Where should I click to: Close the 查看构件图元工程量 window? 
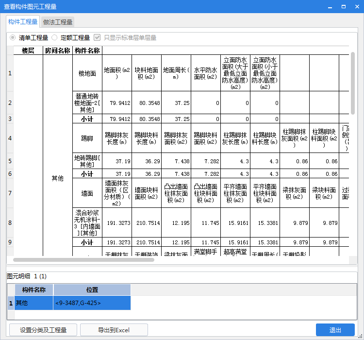(x=357, y=7)
